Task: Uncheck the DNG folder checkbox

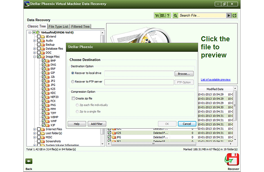Action: point(44,65)
